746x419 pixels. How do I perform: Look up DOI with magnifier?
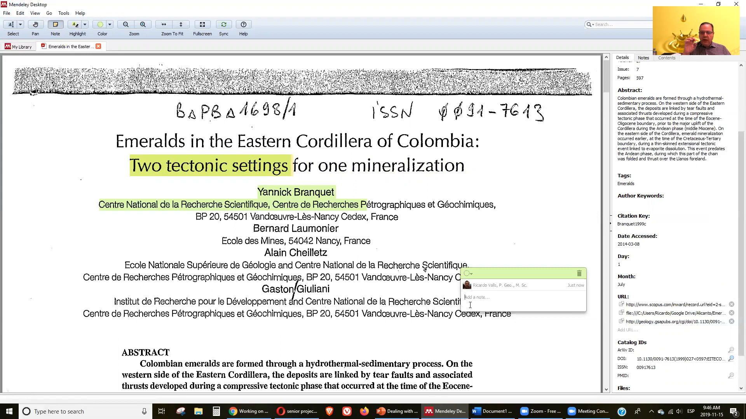tap(731, 358)
